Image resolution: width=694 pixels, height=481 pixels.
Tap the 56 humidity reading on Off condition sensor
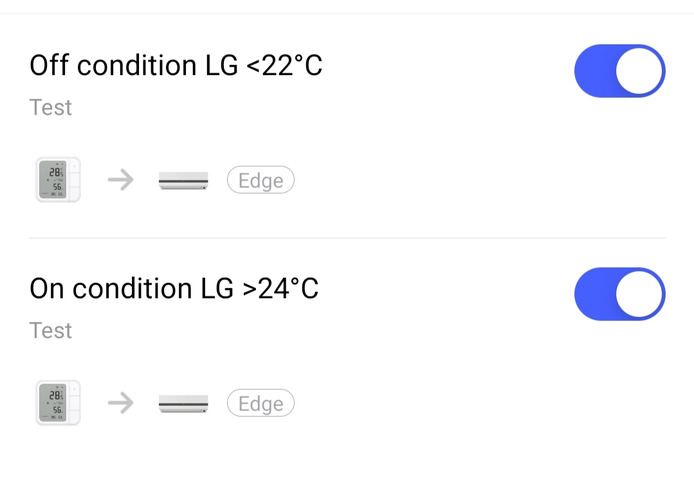(x=57, y=186)
